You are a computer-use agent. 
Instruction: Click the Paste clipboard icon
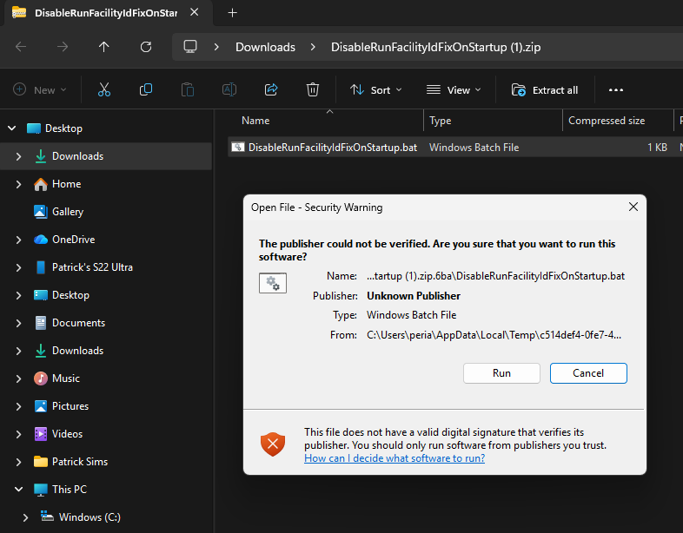pyautogui.click(x=188, y=90)
